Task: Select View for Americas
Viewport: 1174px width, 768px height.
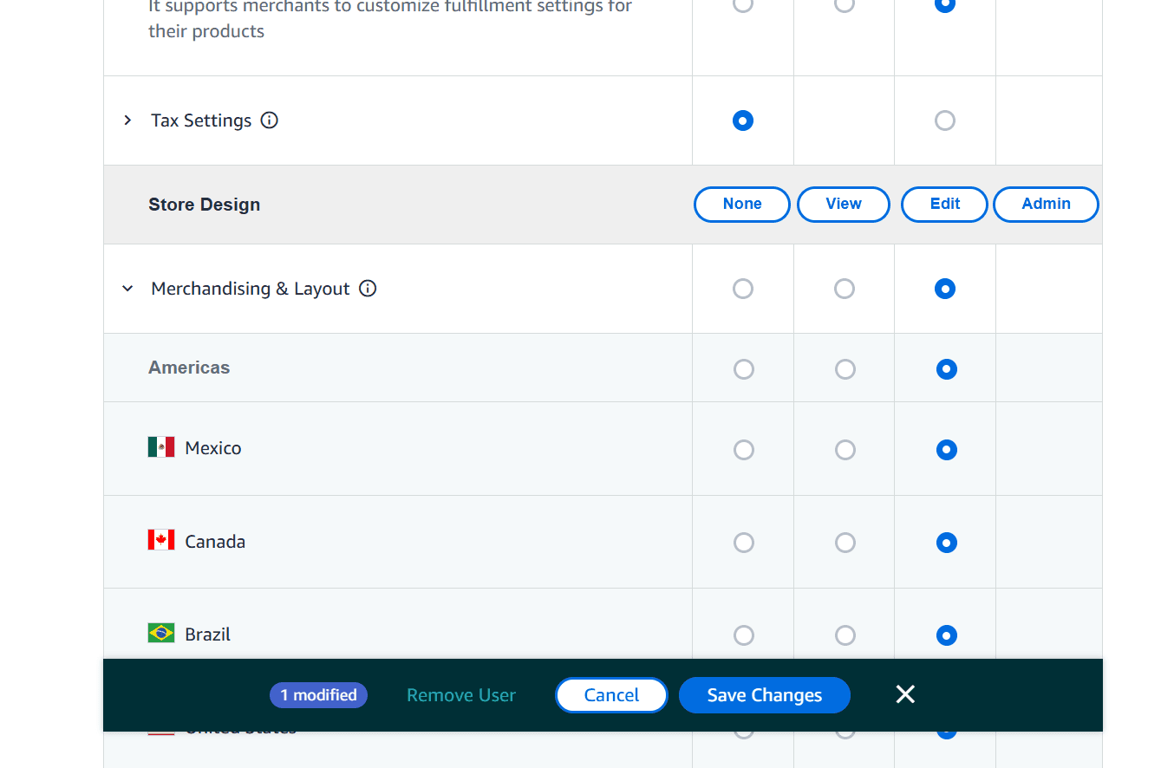Action: click(845, 369)
